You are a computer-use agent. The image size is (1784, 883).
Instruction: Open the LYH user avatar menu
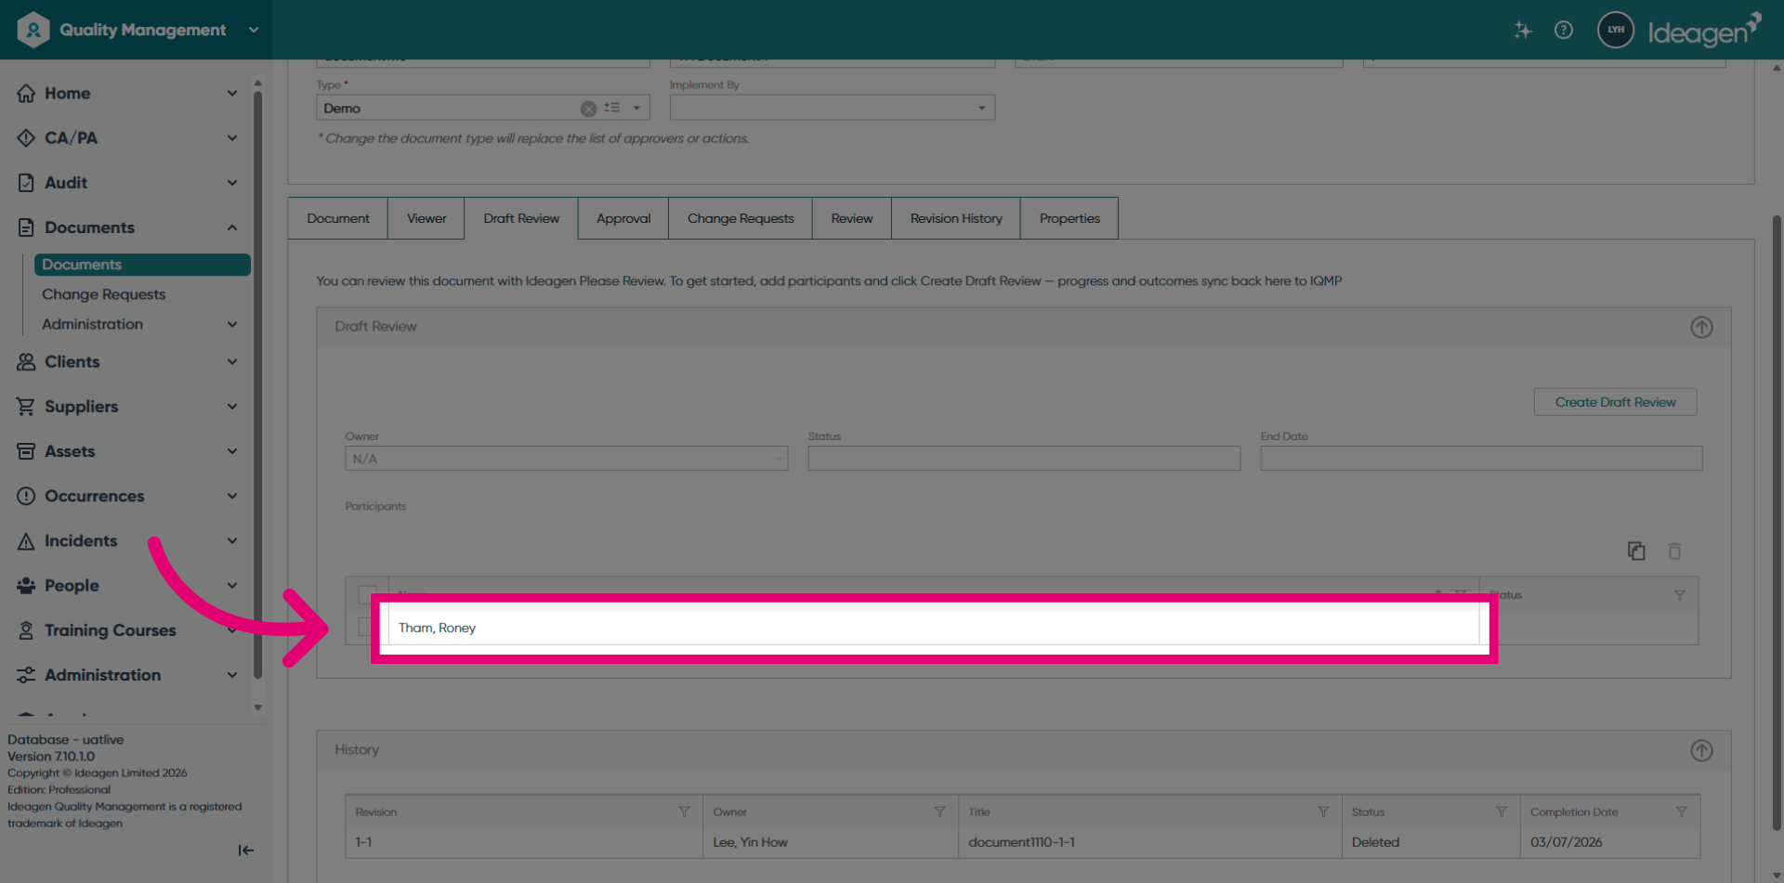click(x=1616, y=30)
